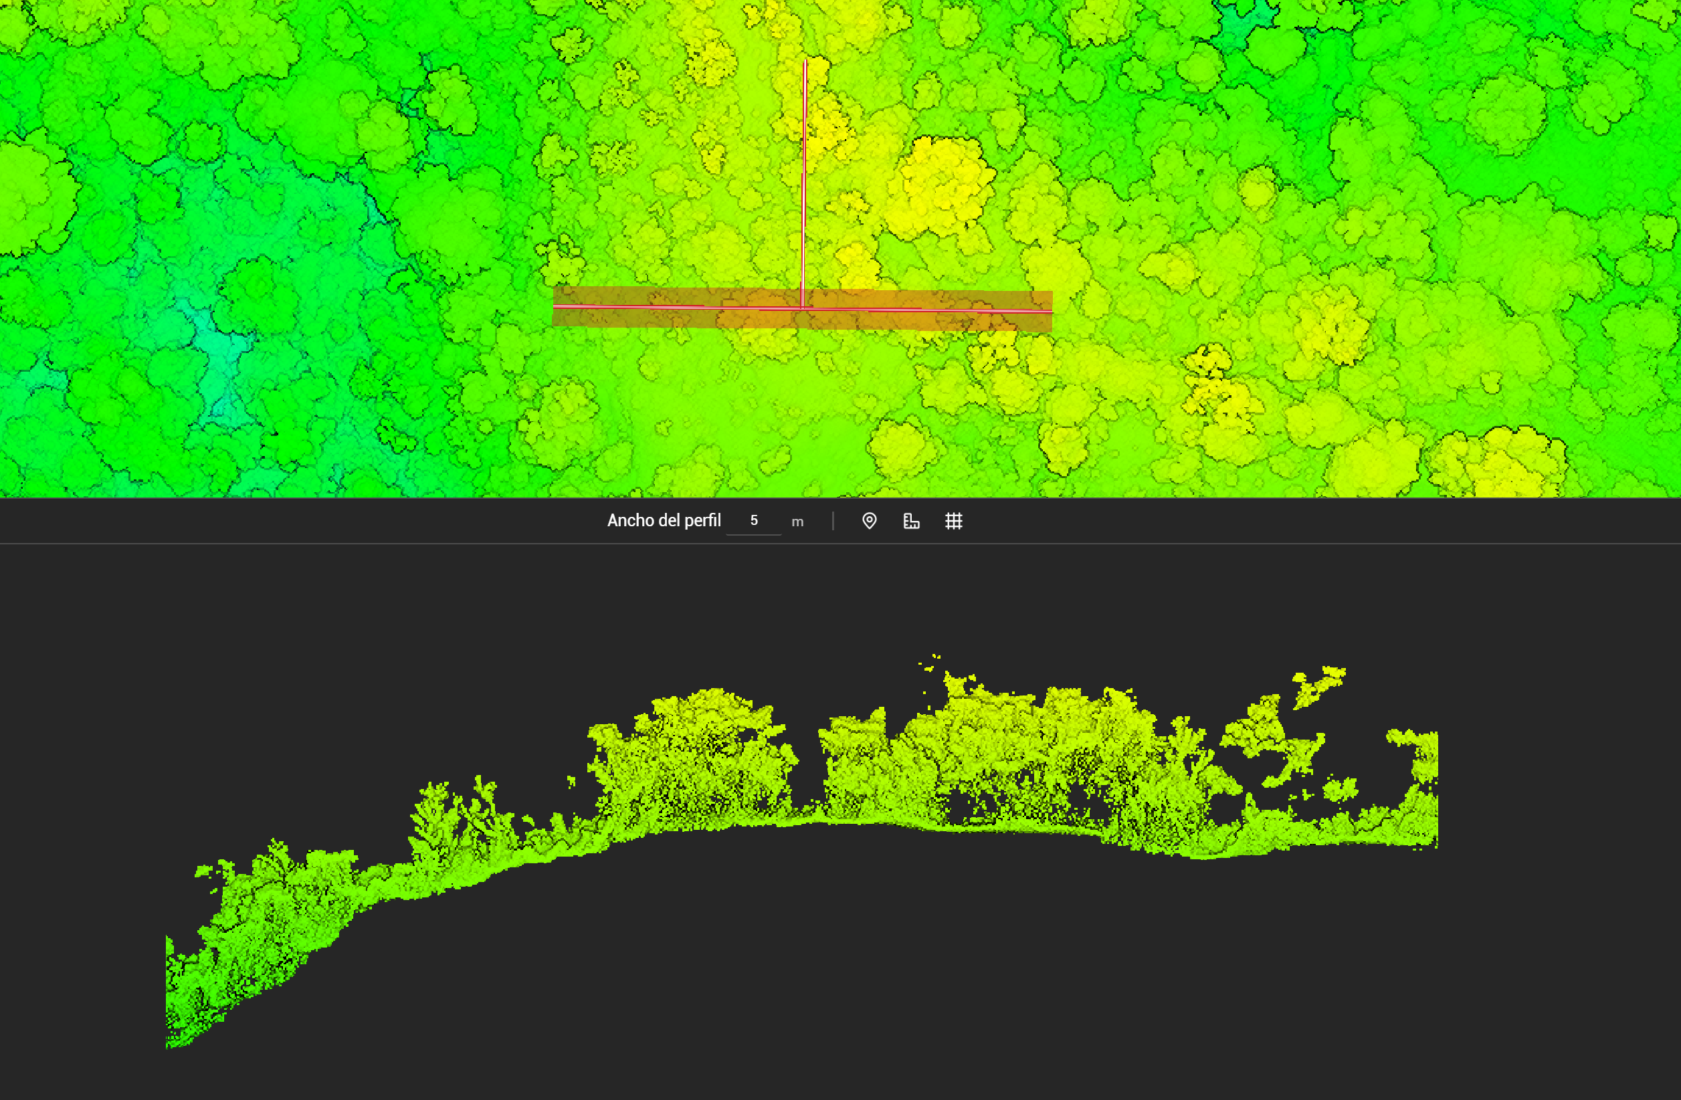
Task: Click the measure chart icon in profile toolbar
Action: click(911, 521)
